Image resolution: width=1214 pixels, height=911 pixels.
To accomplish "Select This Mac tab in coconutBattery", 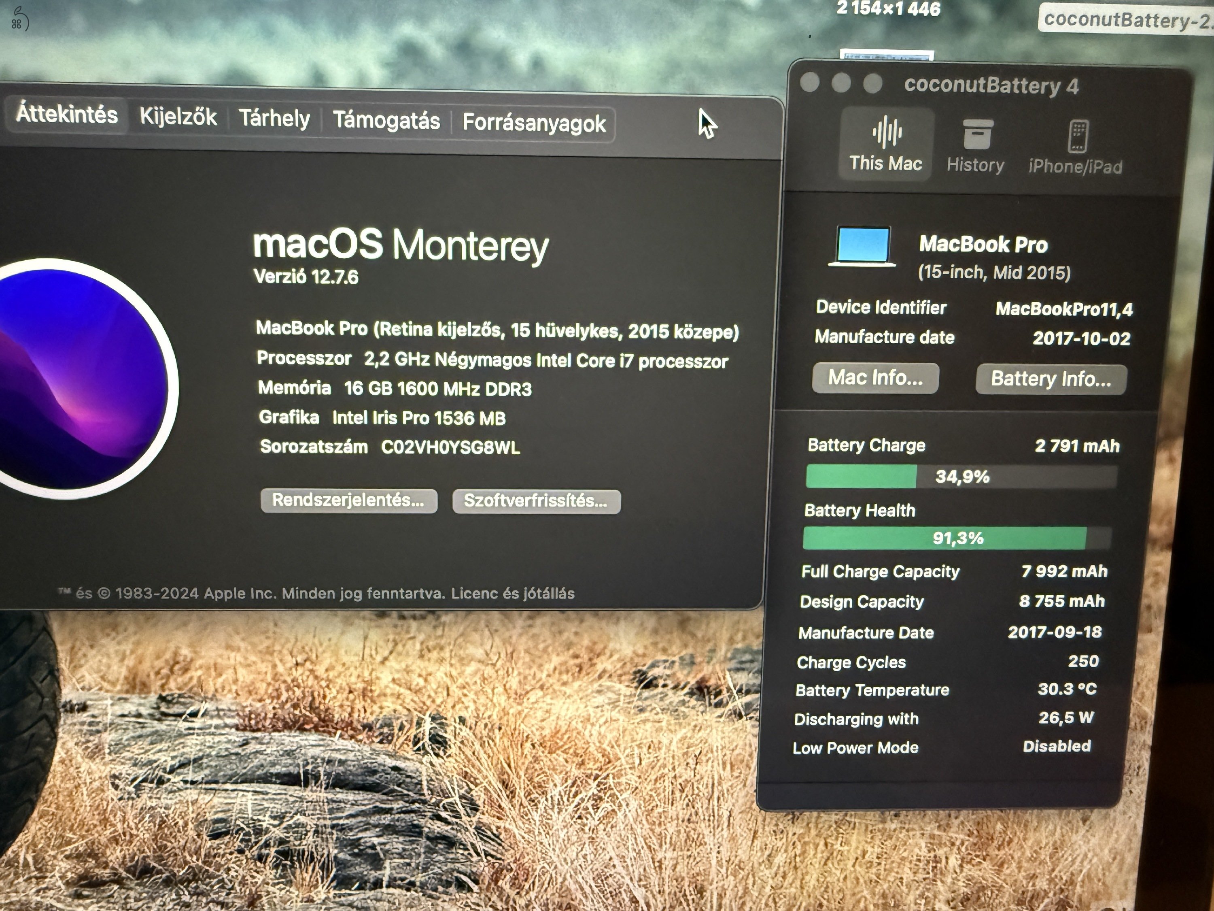I will click(x=885, y=145).
